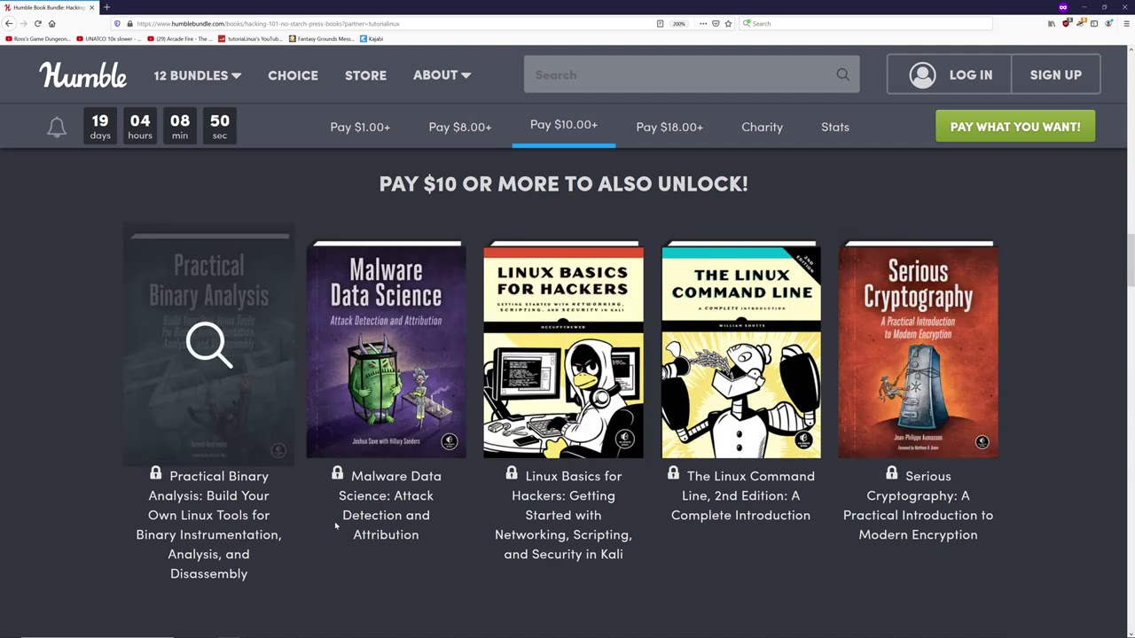
Task: Open Ross's Game Dungeon bookmark
Action: tap(37, 39)
